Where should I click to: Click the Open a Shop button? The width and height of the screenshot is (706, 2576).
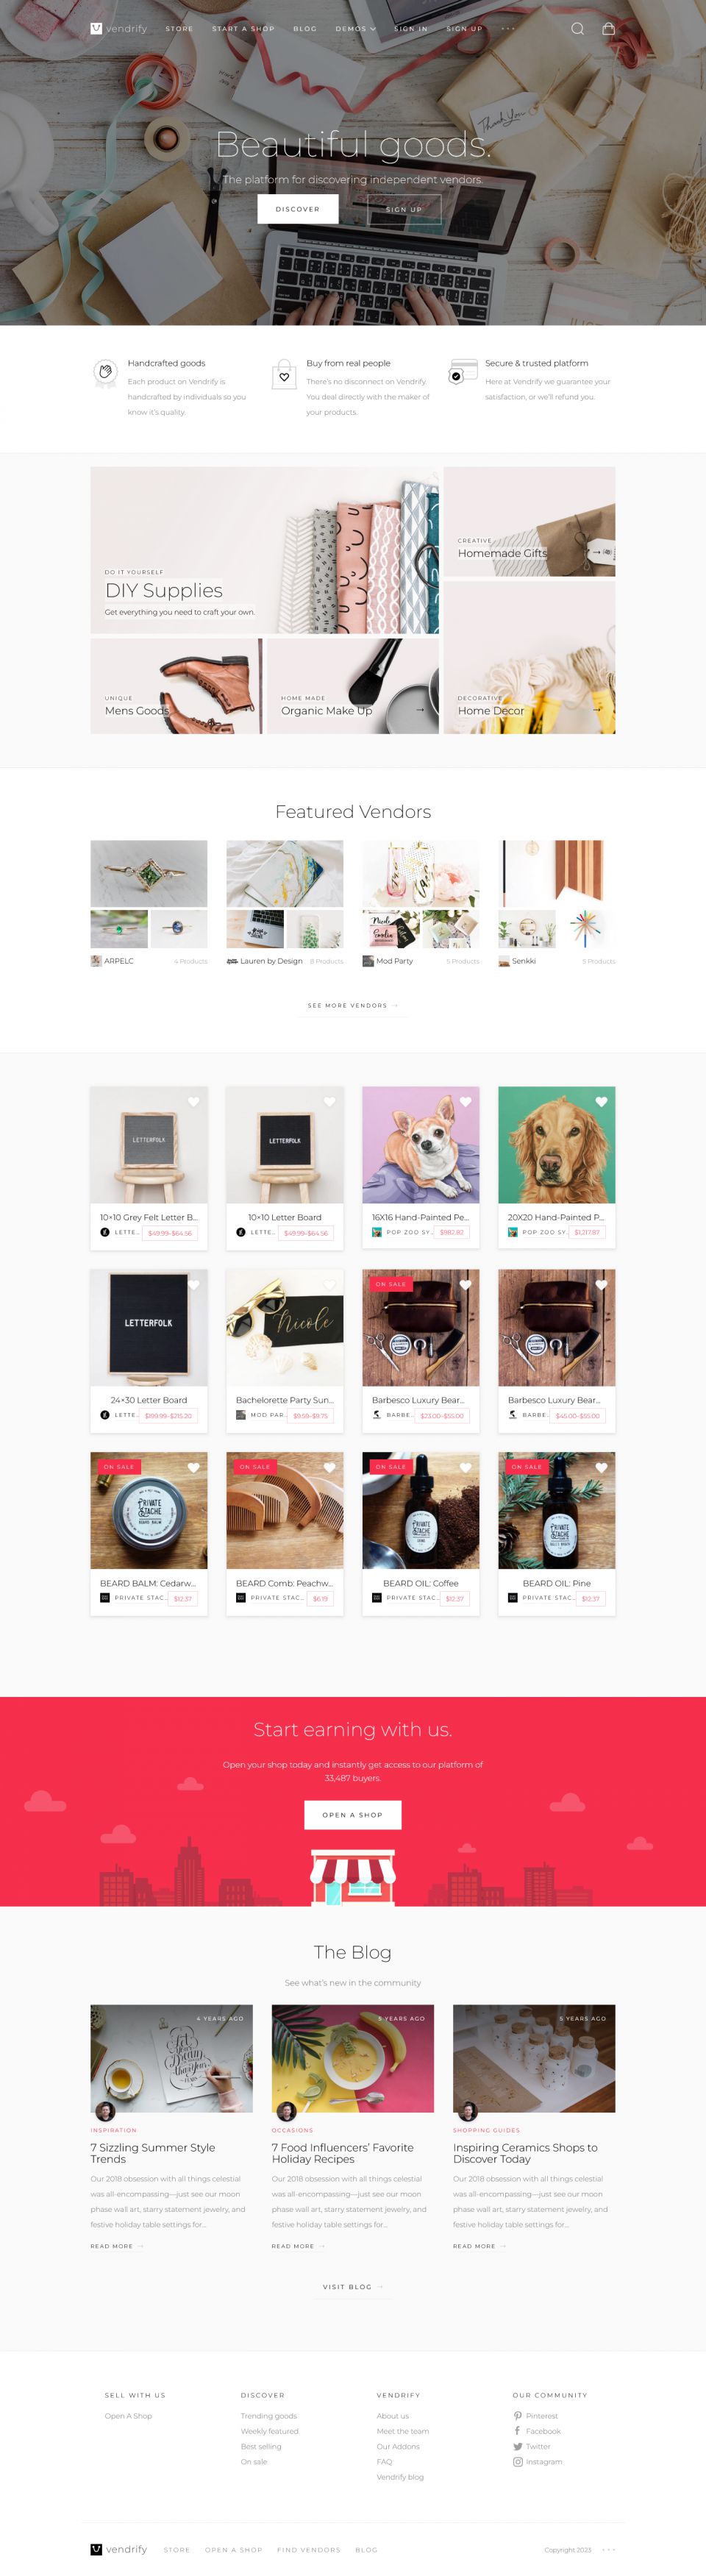[x=352, y=1814]
